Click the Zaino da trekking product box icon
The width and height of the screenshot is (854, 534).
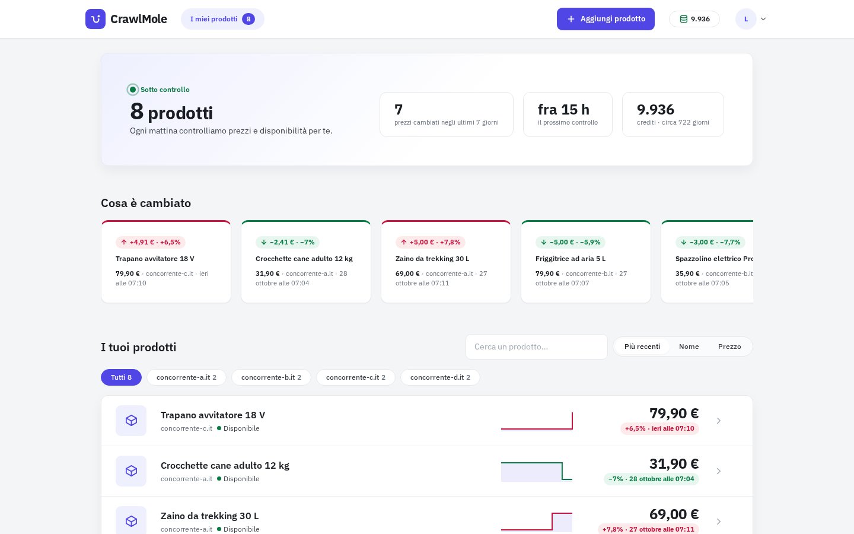point(131,521)
